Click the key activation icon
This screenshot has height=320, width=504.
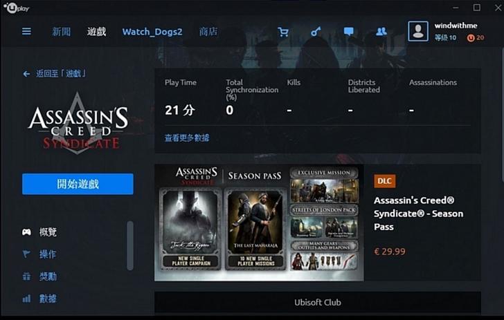[316, 32]
